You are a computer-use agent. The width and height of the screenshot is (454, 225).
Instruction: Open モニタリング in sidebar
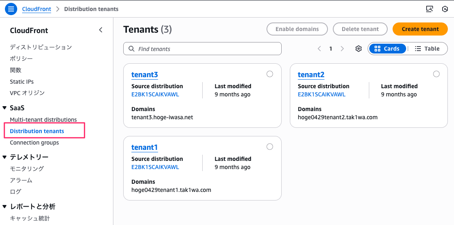coord(27,169)
